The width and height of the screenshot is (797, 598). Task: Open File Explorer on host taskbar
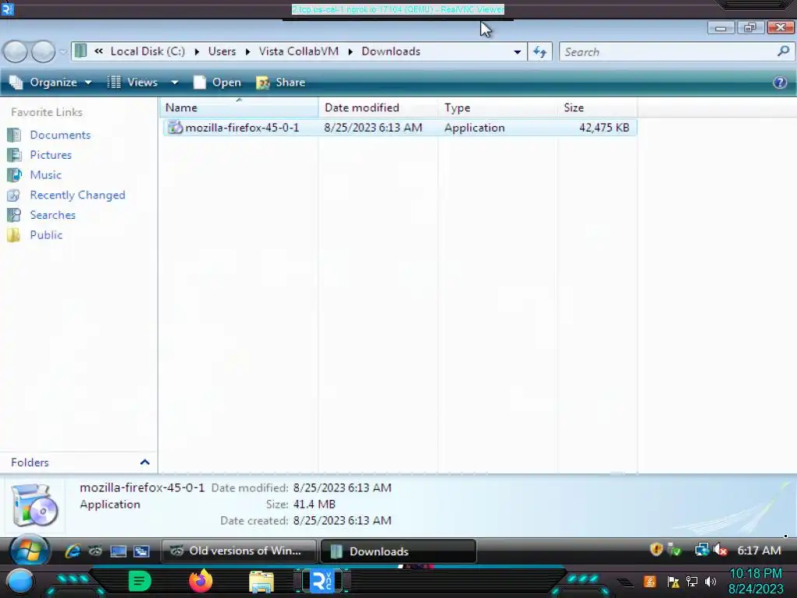[262, 582]
